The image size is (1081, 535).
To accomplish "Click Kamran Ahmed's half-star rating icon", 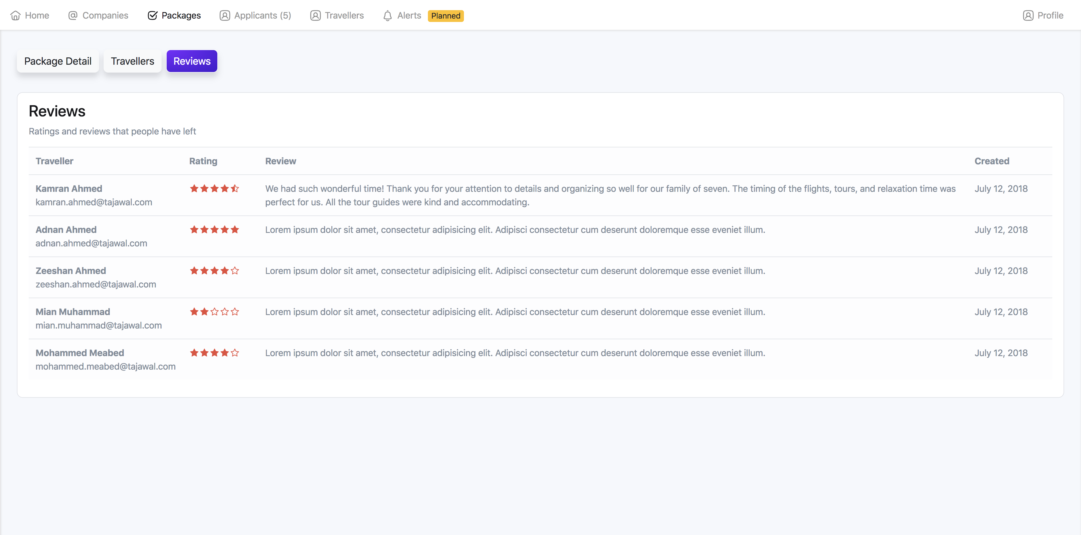I will pos(235,189).
